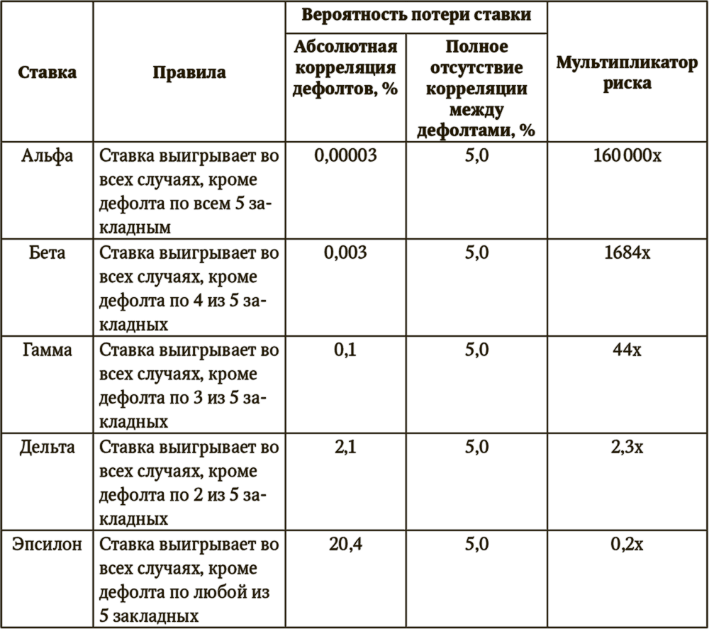709x629 pixels.
Task: Select the 20,4 value cell
Action: (x=345, y=545)
